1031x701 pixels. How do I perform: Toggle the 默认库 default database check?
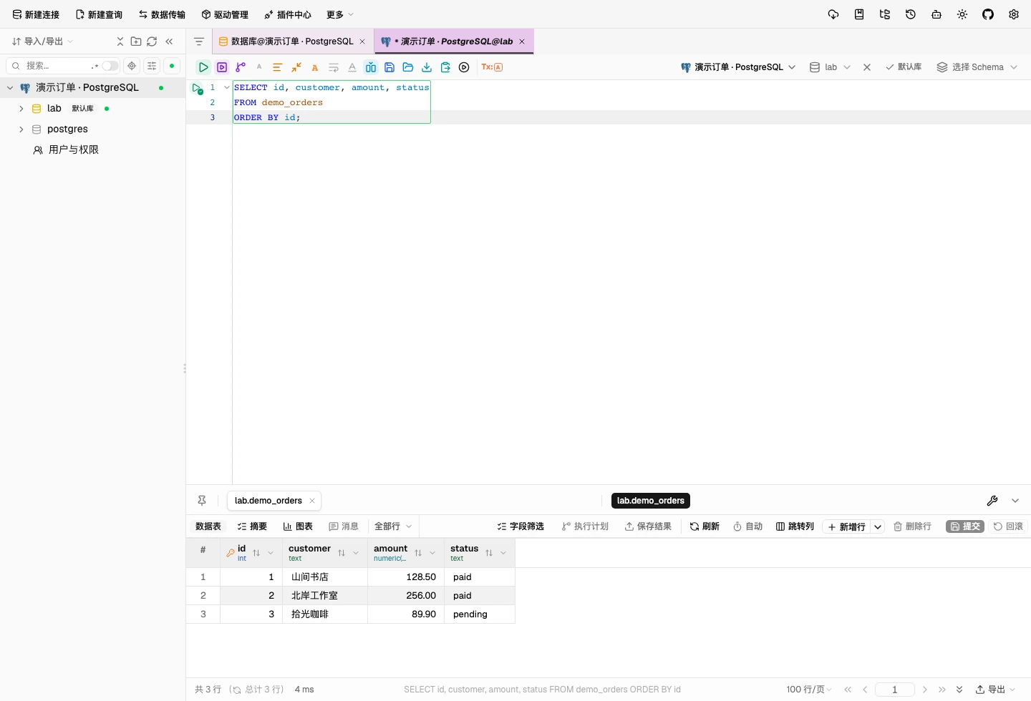(904, 67)
